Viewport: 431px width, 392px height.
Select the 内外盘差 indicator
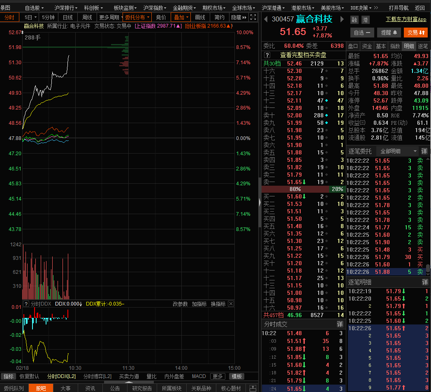click(174, 376)
